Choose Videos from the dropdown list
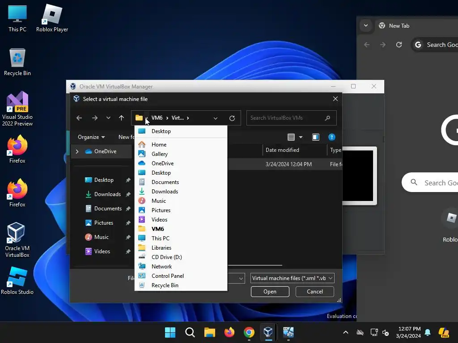 click(181, 219)
